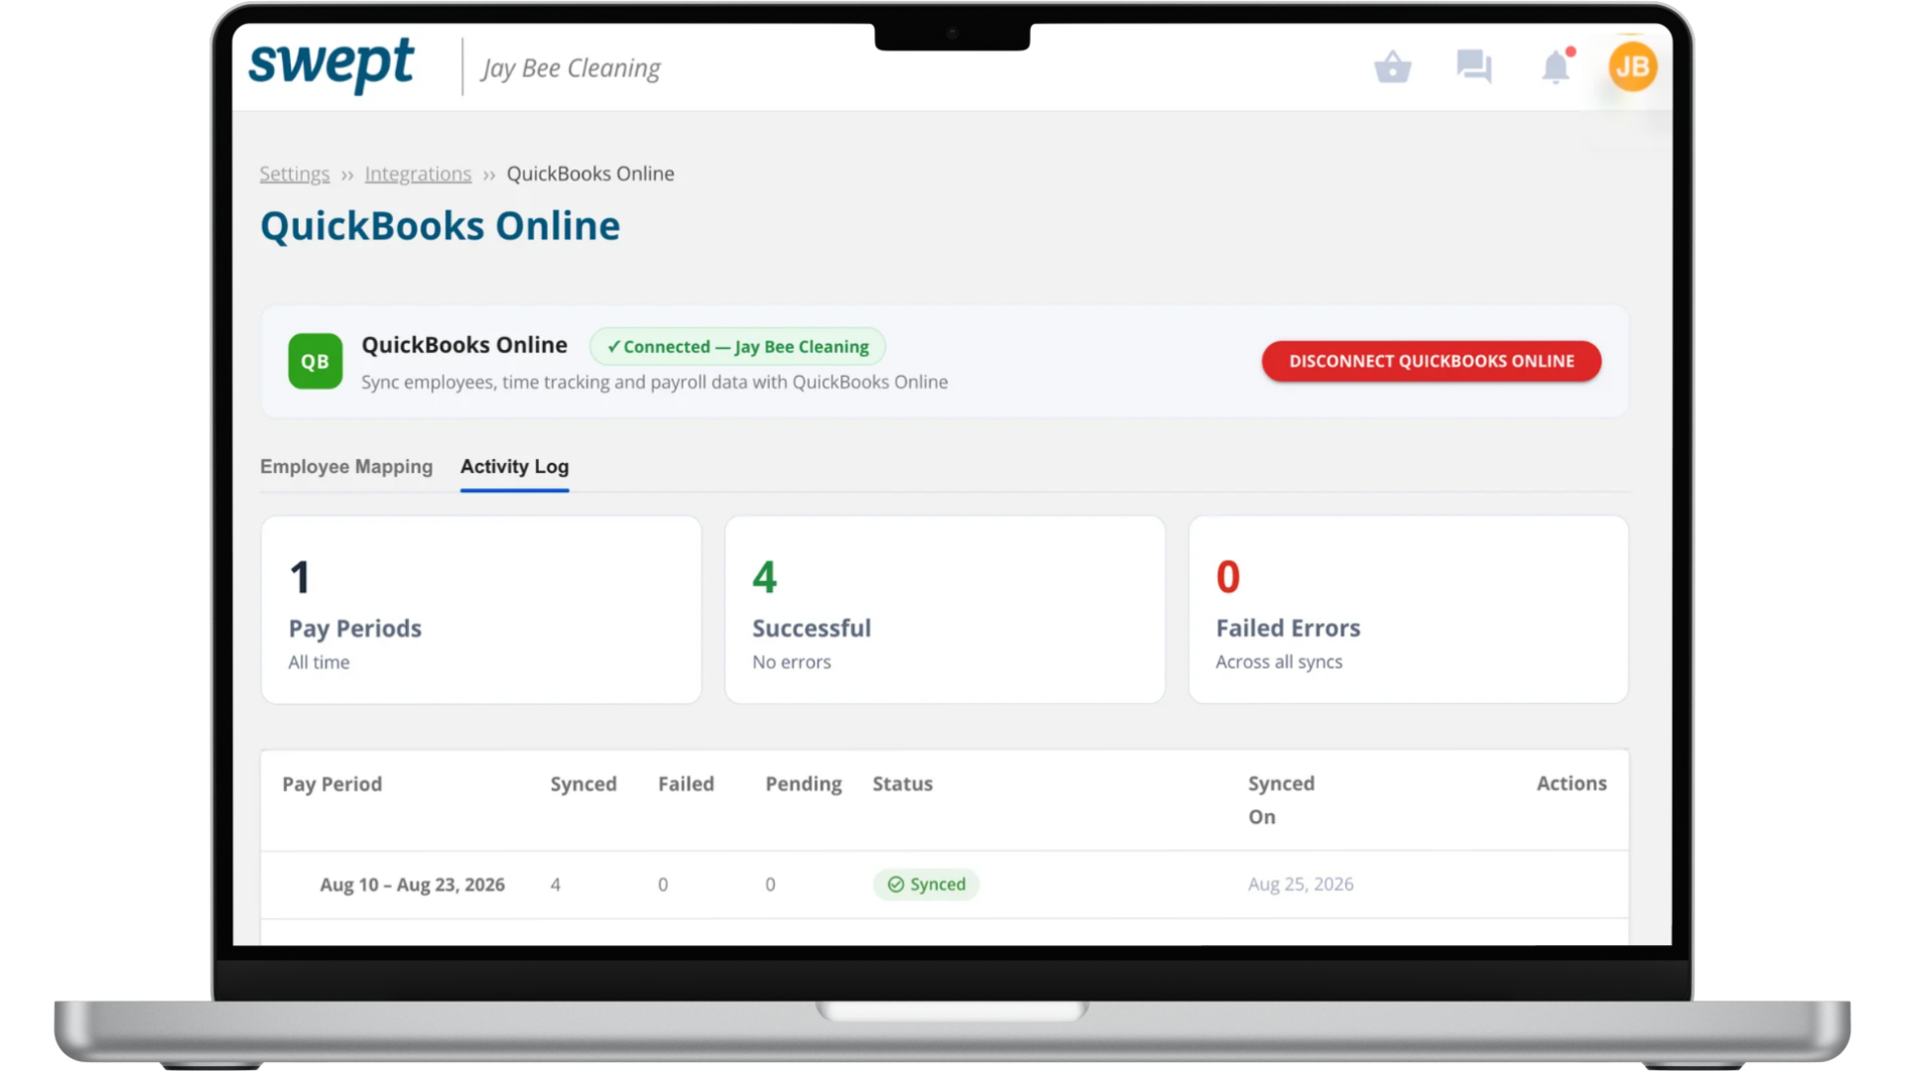This screenshot has width=1905, height=1071.
Task: Click the Successful summary card
Action: coord(945,610)
